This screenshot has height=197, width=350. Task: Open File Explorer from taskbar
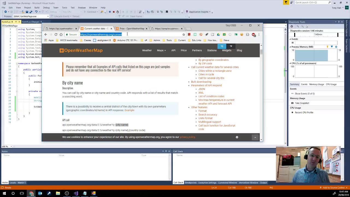[x=58, y=193]
